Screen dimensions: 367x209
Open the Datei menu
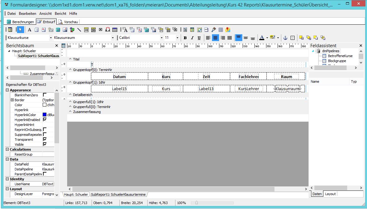(11, 14)
